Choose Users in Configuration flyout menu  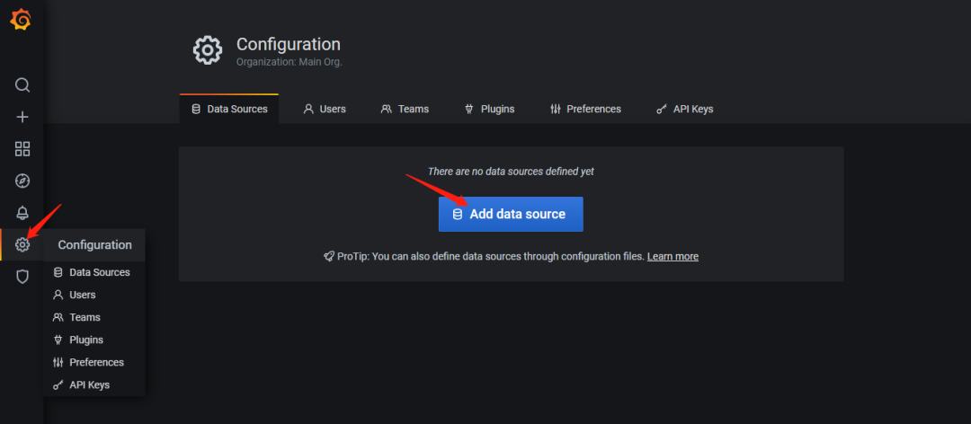coord(82,295)
